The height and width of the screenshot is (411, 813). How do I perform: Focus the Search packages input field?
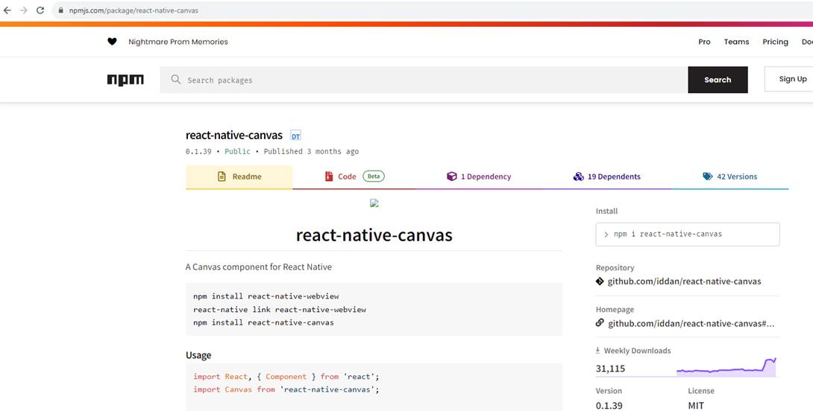(x=424, y=80)
